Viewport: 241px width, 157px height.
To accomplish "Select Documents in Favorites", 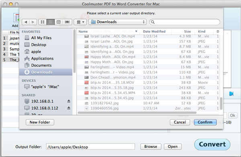I will (46, 65).
